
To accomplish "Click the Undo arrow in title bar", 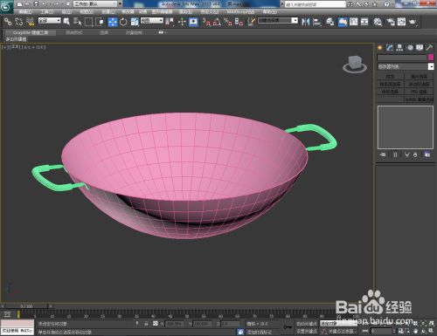I will [45, 4].
